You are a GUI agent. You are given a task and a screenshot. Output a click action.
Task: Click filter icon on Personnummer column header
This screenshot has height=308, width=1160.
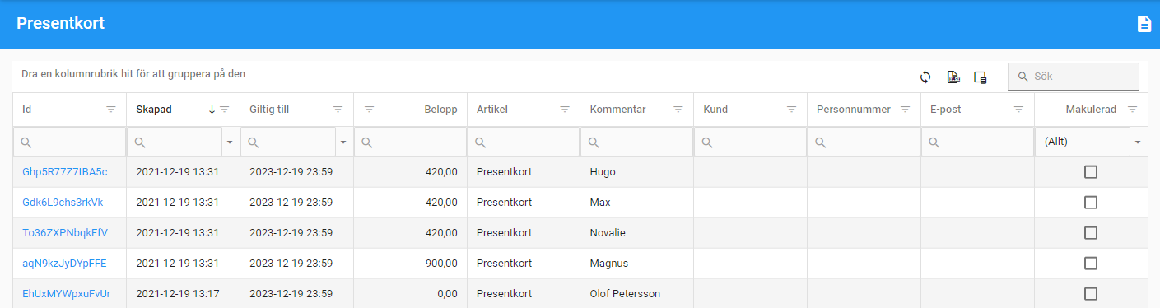[905, 109]
